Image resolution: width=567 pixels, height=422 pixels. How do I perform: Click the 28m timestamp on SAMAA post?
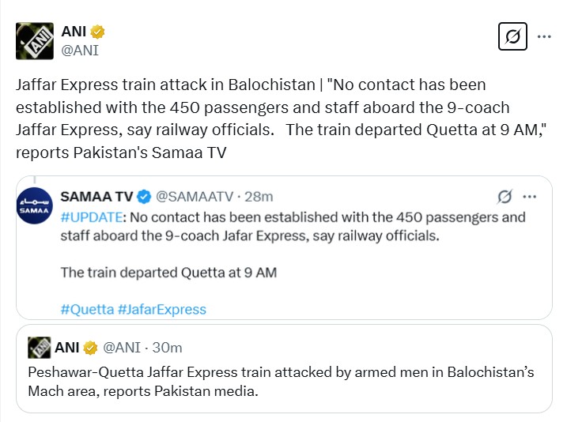[x=260, y=196]
